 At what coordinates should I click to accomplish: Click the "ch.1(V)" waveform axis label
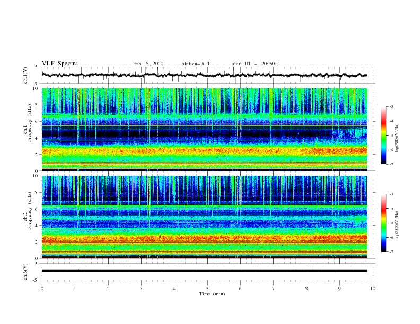(x=25, y=75)
